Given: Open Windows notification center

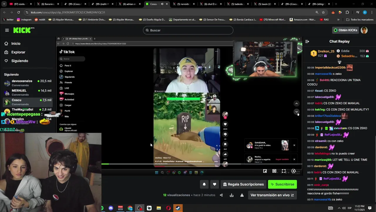Looking at the screenshot, I should [370, 208].
